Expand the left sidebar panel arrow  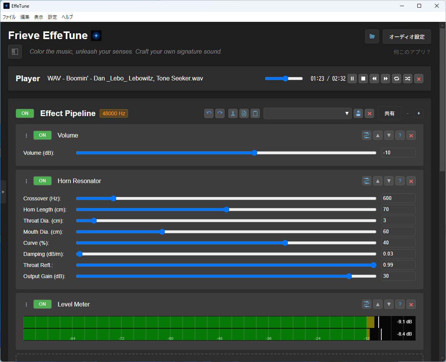(x=3, y=192)
